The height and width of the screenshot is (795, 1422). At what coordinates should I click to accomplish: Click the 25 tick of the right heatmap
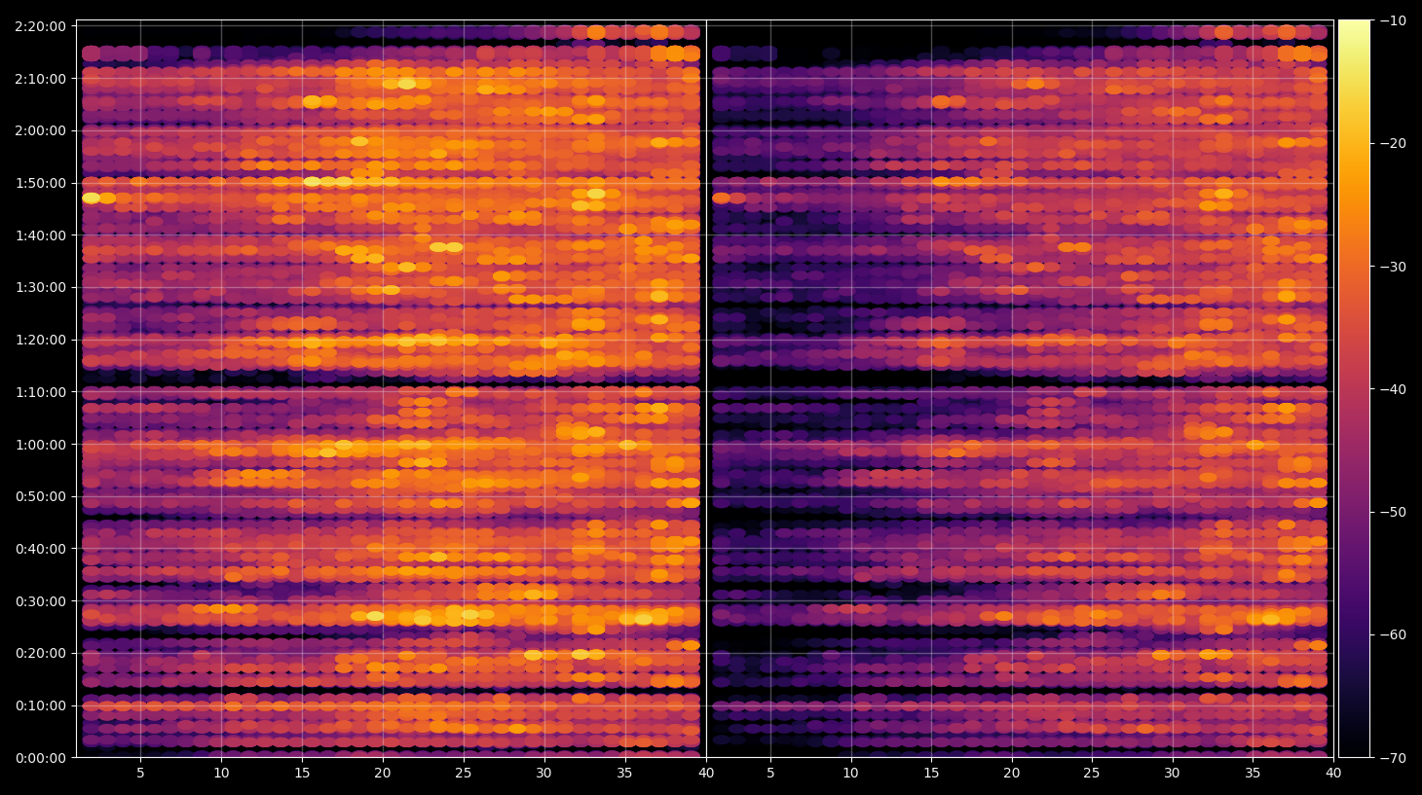tap(1092, 774)
